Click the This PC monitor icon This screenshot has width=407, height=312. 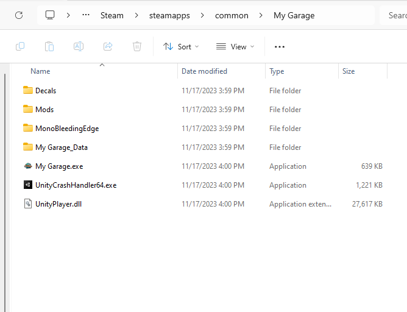click(x=50, y=15)
